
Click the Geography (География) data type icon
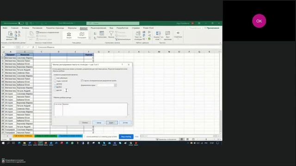click(x=82, y=35)
